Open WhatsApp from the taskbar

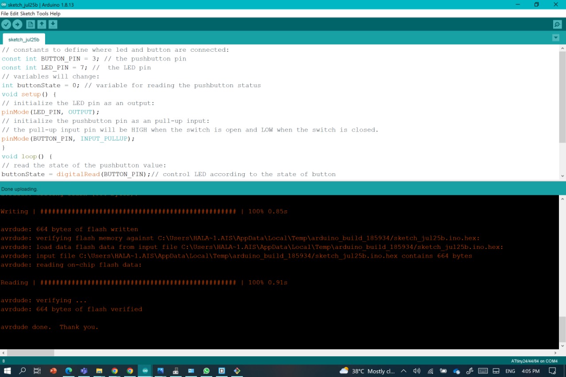207,371
